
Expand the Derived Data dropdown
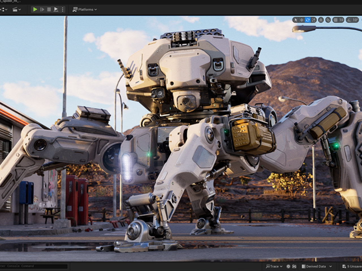(331, 266)
